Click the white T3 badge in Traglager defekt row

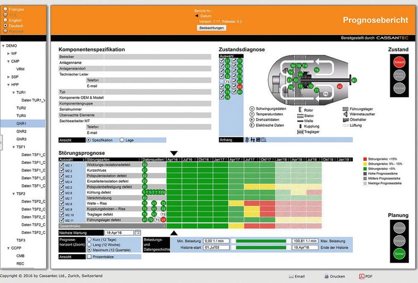164,214
